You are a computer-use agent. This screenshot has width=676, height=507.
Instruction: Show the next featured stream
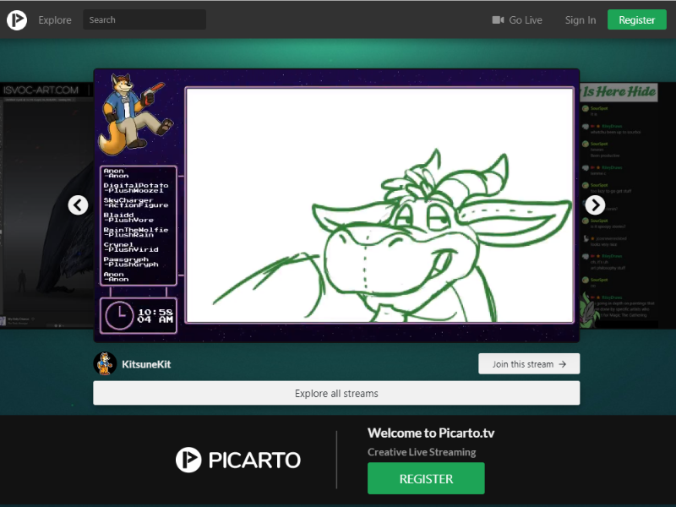coord(595,205)
